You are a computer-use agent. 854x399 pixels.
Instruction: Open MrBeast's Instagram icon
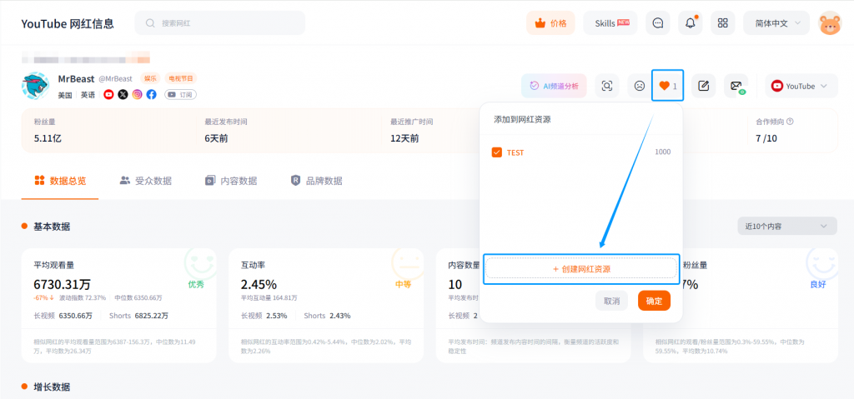point(138,95)
